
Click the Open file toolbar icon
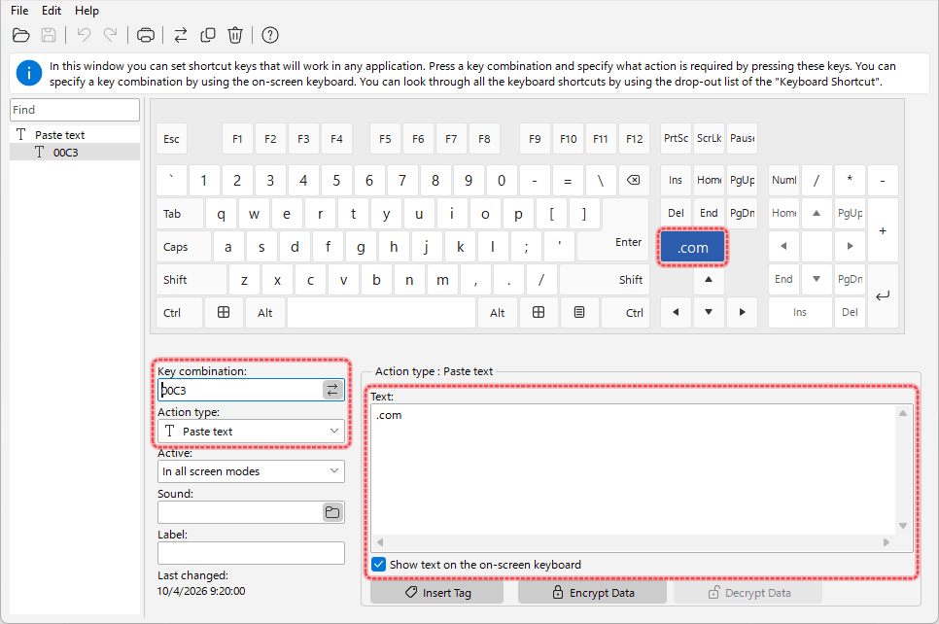pyautogui.click(x=21, y=35)
